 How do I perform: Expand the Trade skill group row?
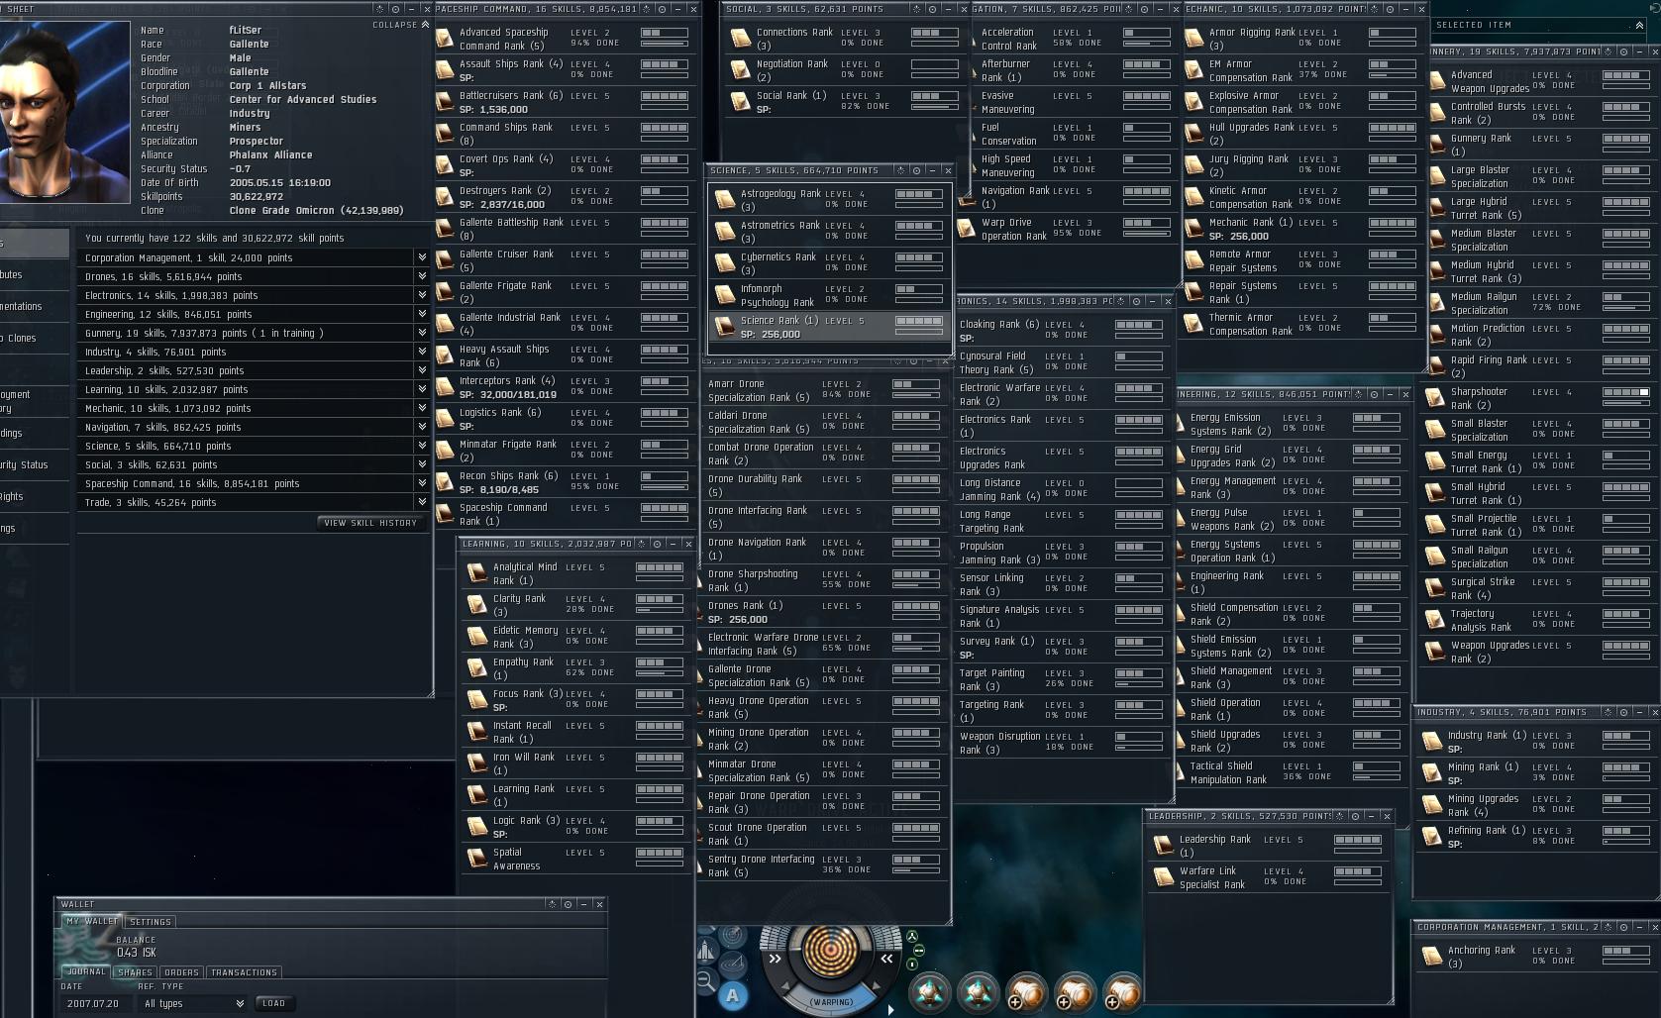click(x=254, y=502)
